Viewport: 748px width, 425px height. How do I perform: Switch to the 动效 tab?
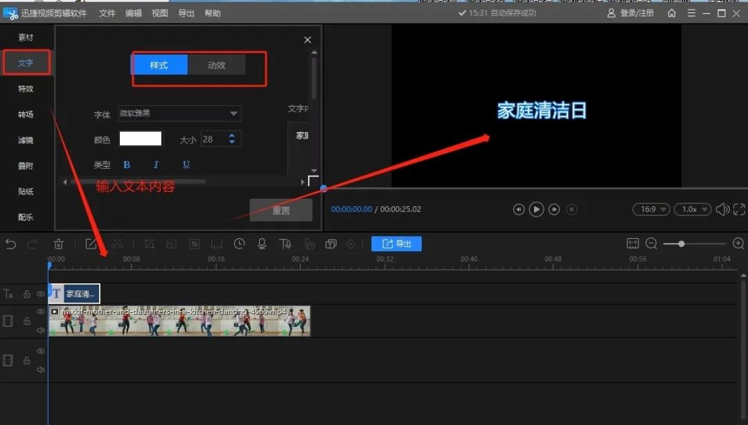tap(217, 65)
